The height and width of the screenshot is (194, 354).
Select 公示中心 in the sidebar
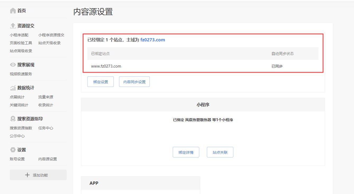pos(17,136)
